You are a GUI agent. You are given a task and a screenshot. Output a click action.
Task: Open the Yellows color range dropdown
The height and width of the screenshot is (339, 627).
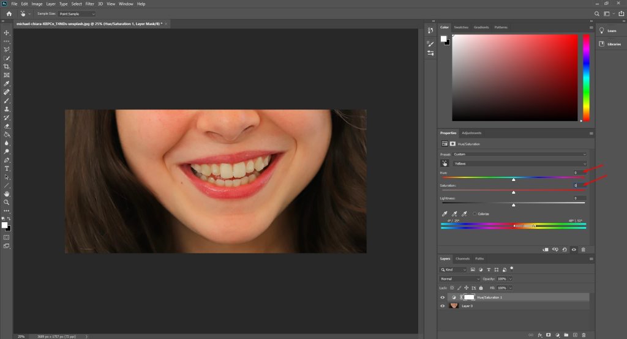click(519, 164)
